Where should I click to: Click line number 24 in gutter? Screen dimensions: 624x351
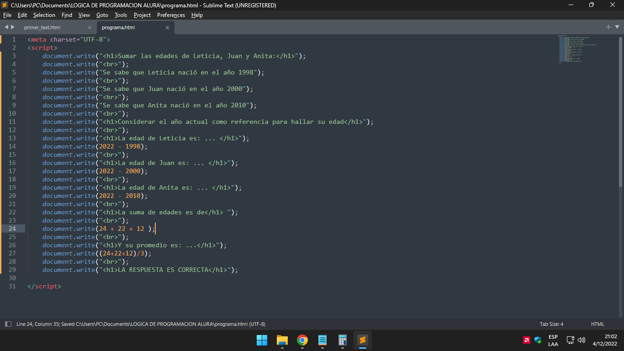pos(12,229)
